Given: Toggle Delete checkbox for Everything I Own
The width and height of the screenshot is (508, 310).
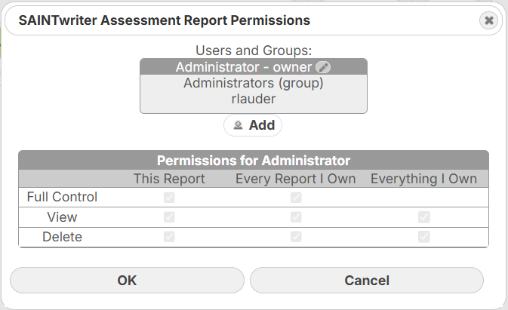Looking at the screenshot, I should pos(423,237).
